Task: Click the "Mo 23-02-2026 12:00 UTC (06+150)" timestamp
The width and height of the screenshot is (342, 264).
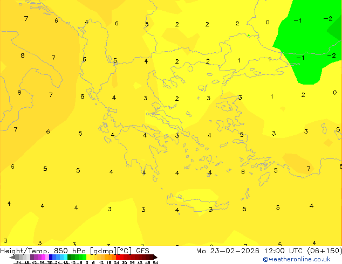Action: 269,251
